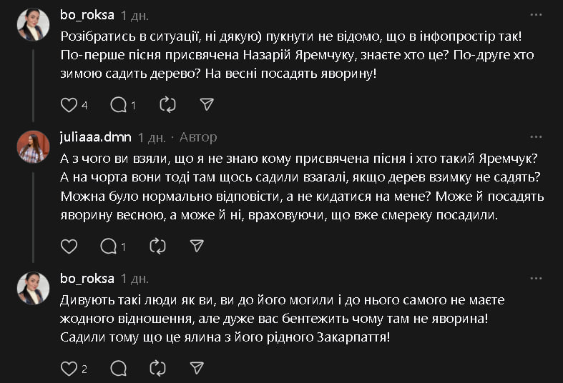563x383 pixels.
Task: Reply to first bo_roksa comment
Action: tap(119, 105)
